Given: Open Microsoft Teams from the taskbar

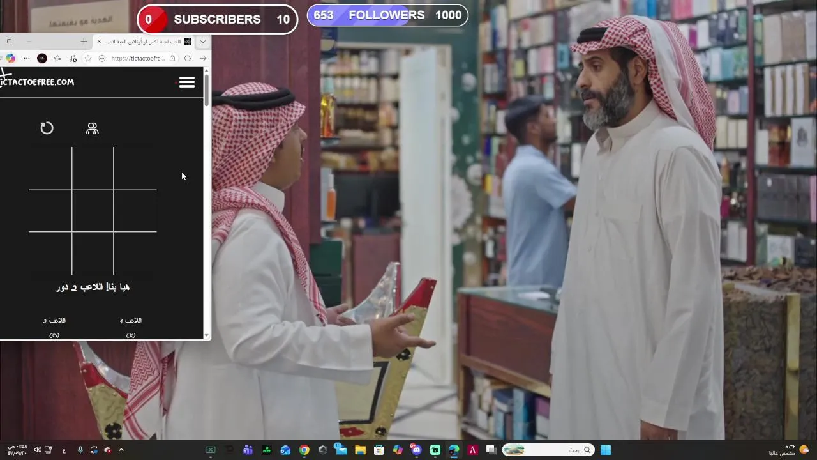Looking at the screenshot, I should pos(248,450).
